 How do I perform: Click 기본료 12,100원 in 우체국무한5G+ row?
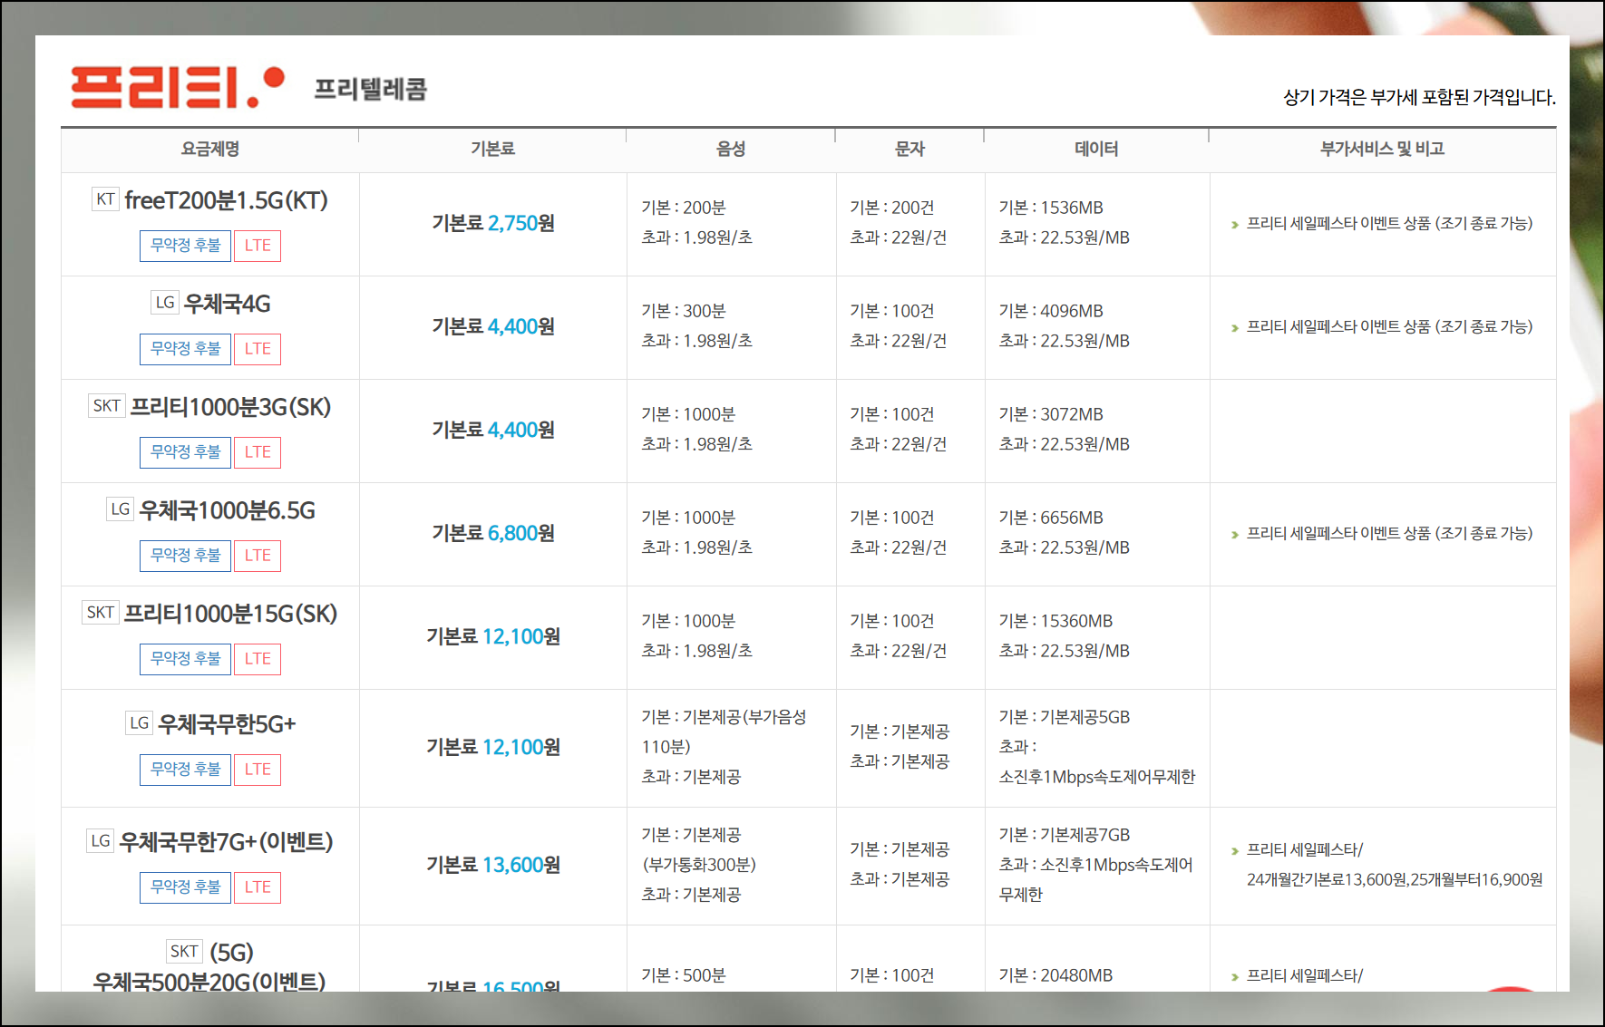tap(493, 747)
